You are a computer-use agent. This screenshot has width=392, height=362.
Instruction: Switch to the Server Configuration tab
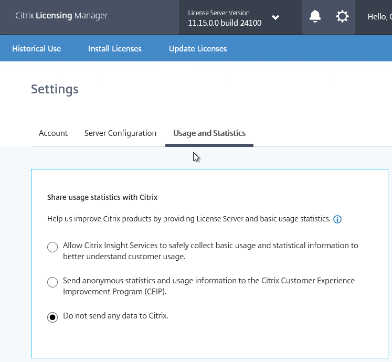tap(120, 133)
